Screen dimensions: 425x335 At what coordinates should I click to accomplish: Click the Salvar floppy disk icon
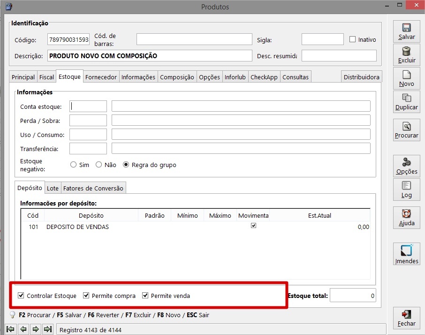click(406, 27)
